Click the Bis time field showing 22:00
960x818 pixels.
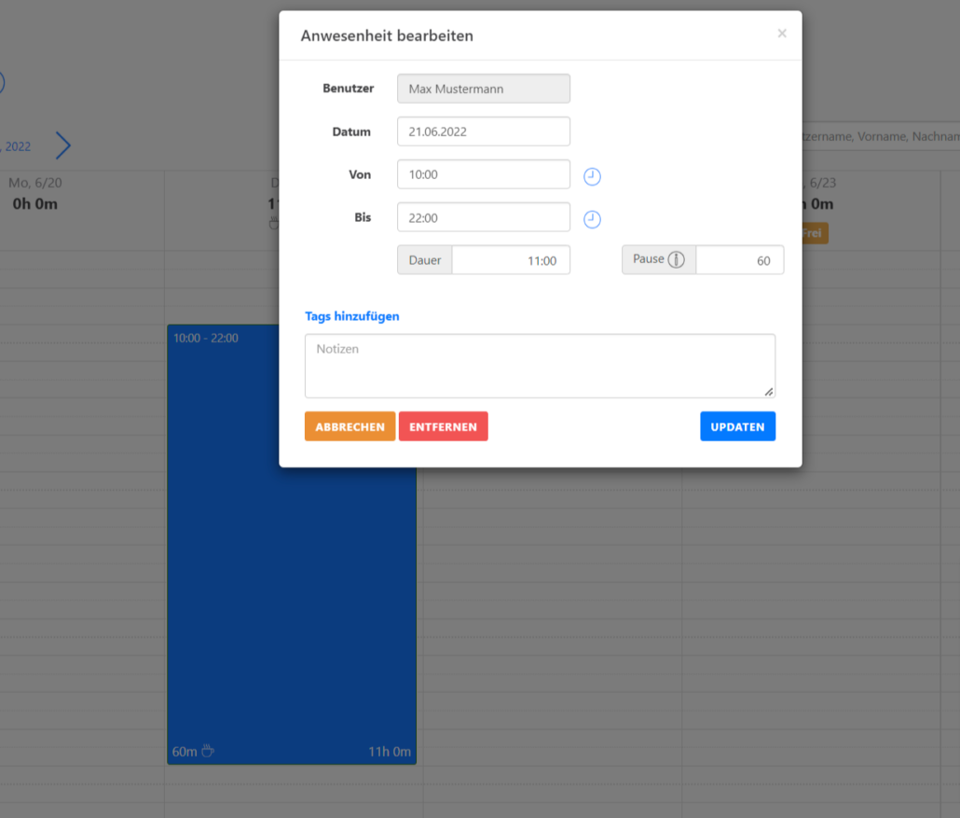click(x=483, y=217)
